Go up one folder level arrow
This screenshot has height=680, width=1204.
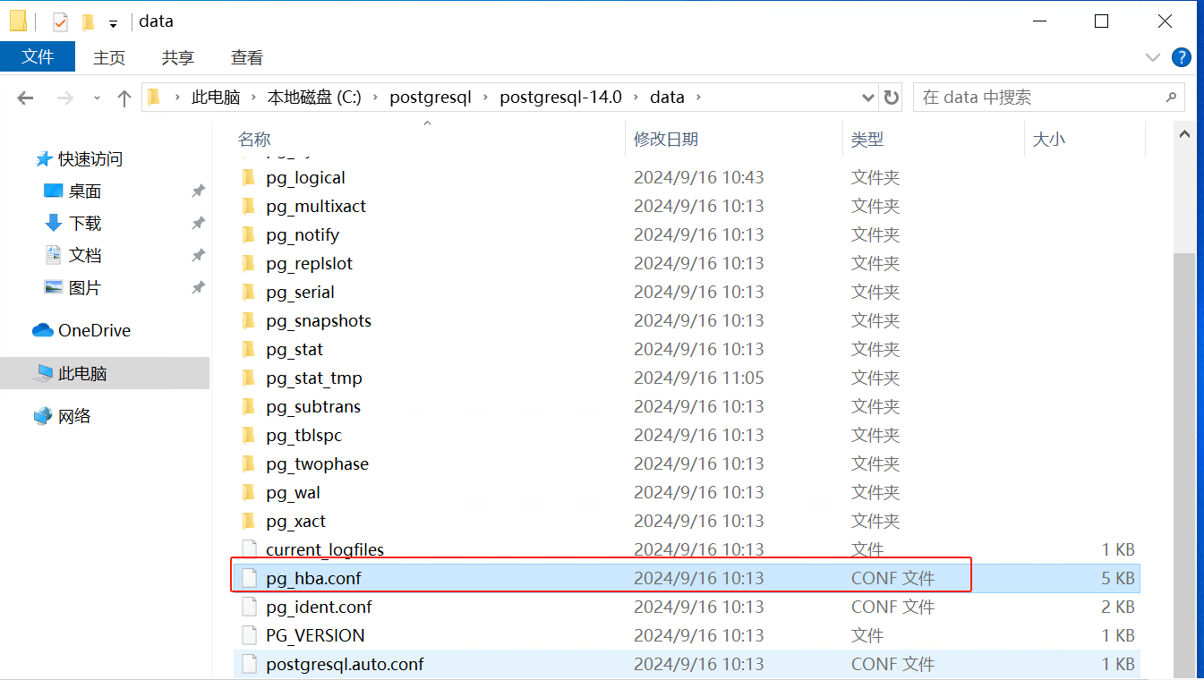(124, 98)
